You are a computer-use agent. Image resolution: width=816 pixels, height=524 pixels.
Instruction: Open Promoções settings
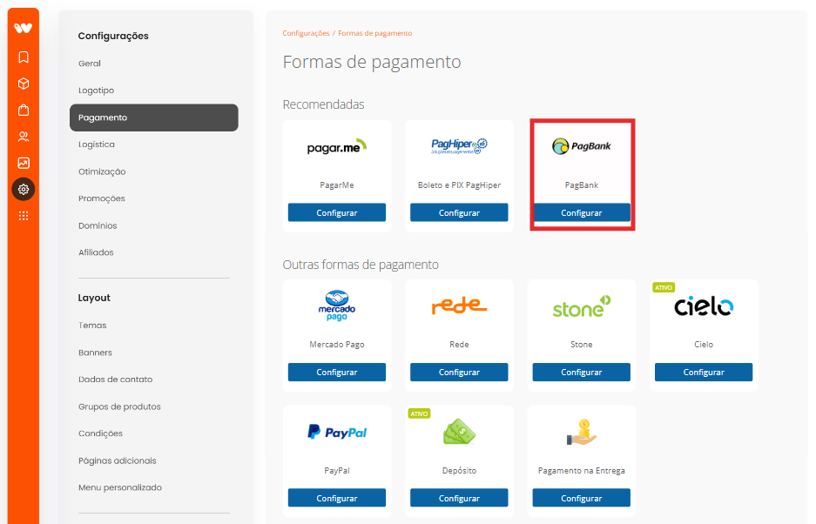click(102, 198)
